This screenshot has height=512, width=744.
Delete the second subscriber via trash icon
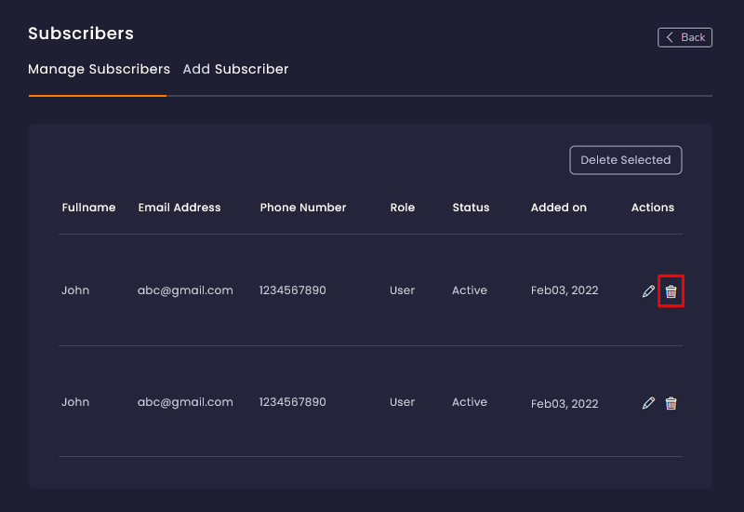click(671, 403)
